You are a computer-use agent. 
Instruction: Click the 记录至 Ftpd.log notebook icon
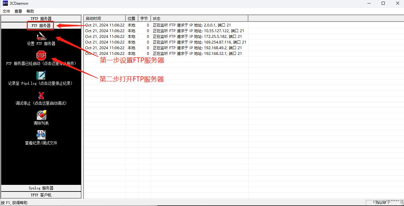[x=41, y=76]
